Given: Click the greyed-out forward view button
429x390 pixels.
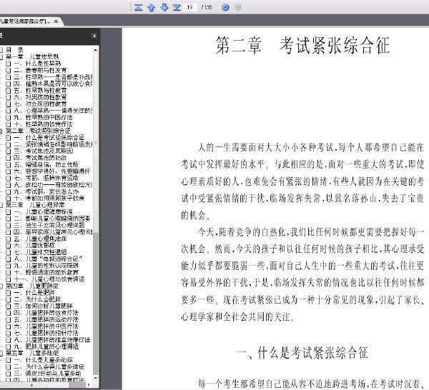Looking at the screenshot, I should click(238, 7).
